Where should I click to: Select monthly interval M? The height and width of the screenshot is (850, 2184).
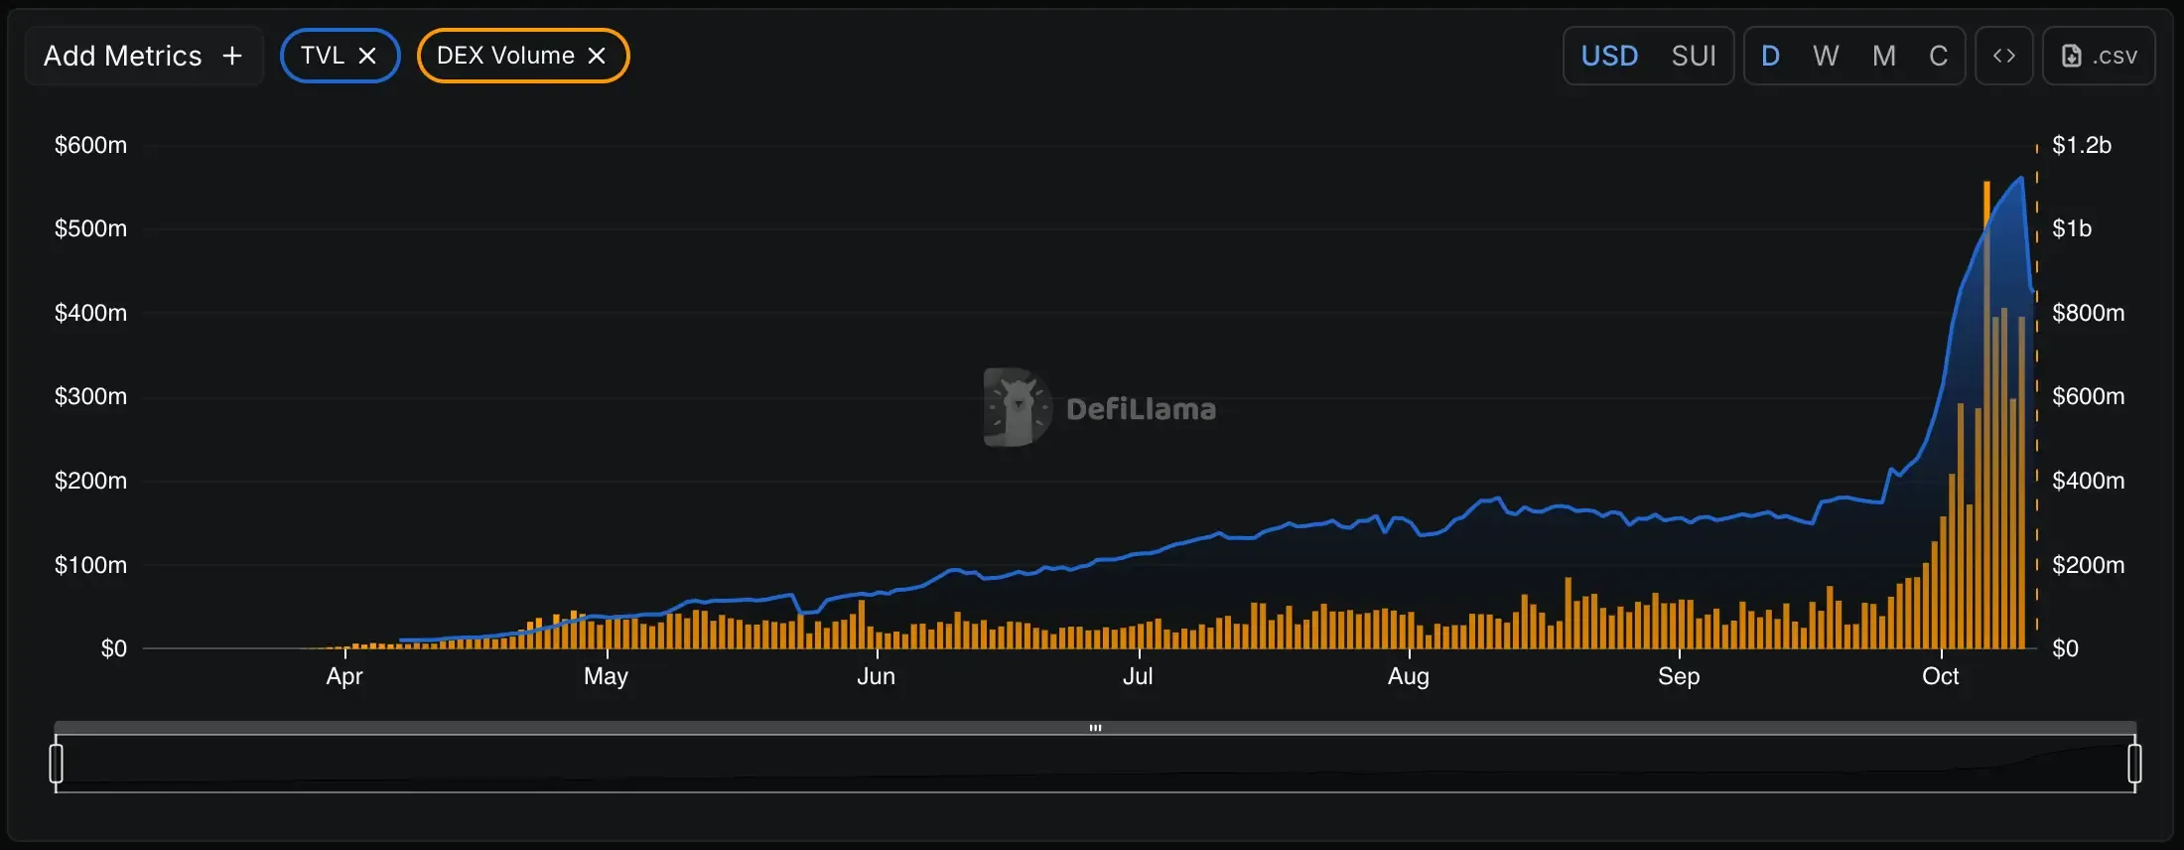coord(1884,56)
